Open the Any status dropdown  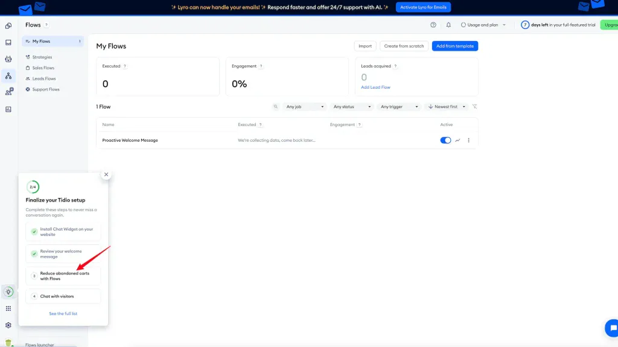click(x=352, y=106)
